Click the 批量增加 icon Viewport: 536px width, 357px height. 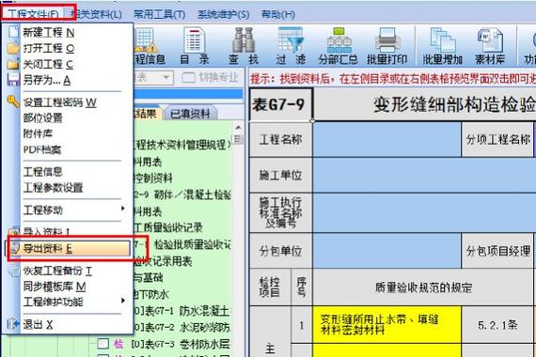click(x=443, y=46)
